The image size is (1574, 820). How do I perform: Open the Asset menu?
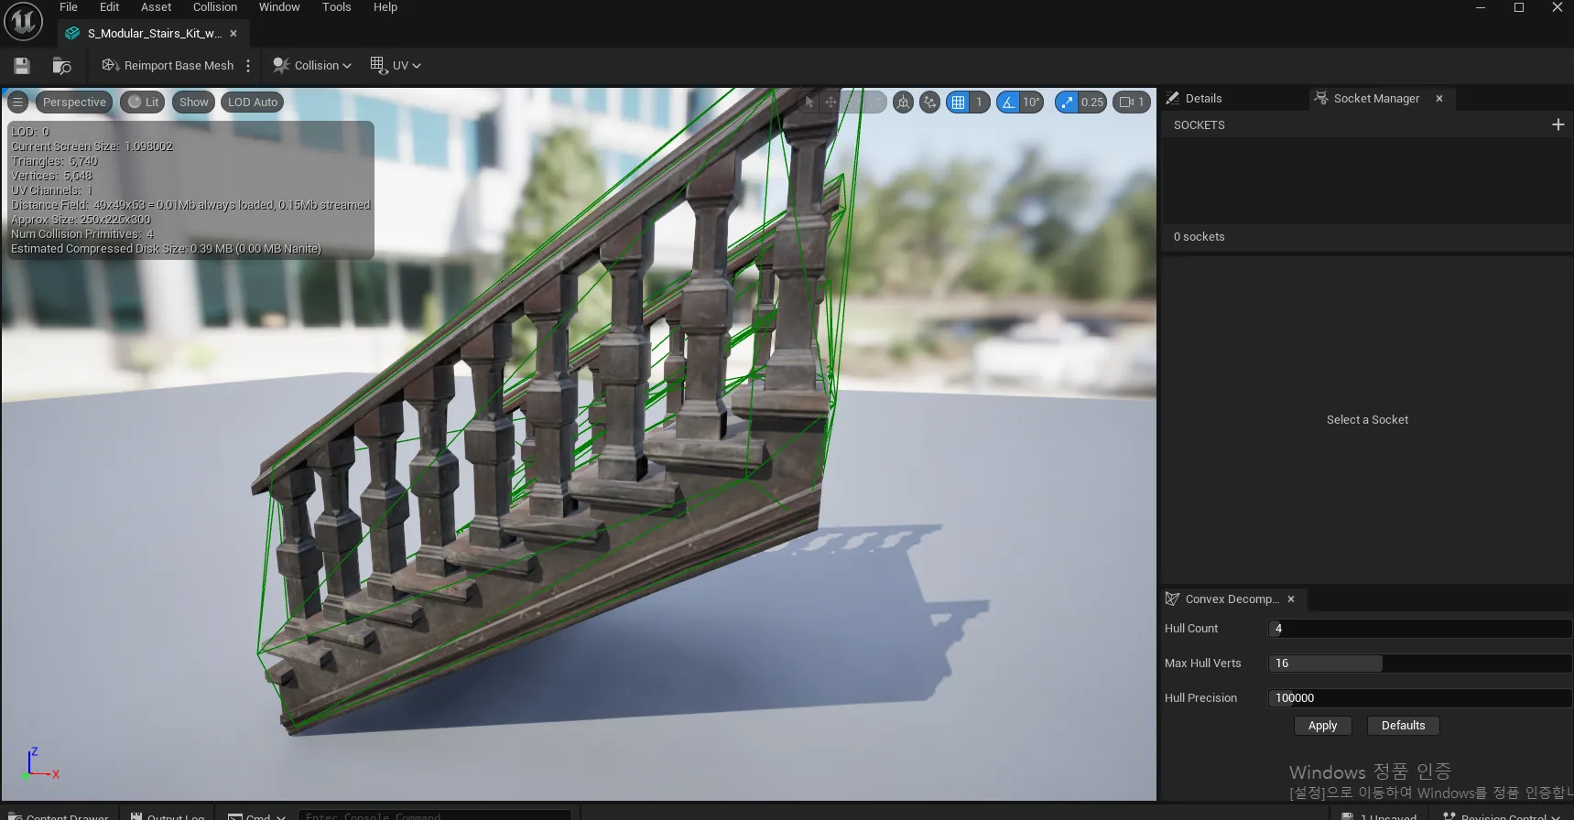coord(156,7)
